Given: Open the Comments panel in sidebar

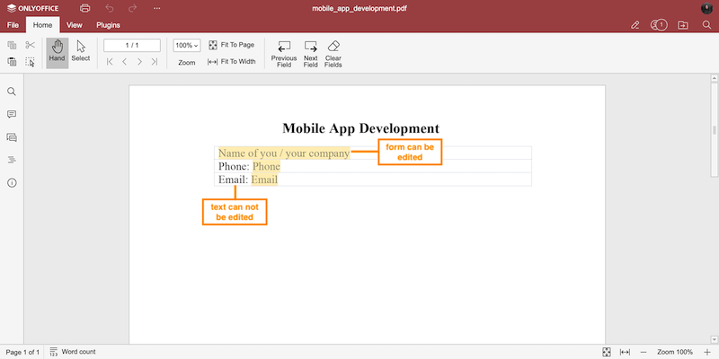Looking at the screenshot, I should [12, 114].
